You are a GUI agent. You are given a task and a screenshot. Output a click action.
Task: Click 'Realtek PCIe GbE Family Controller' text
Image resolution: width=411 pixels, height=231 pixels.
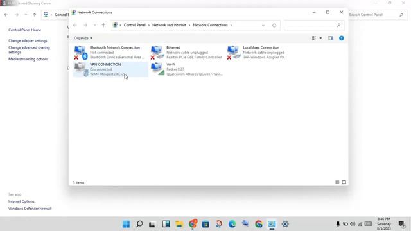pyautogui.click(x=194, y=57)
